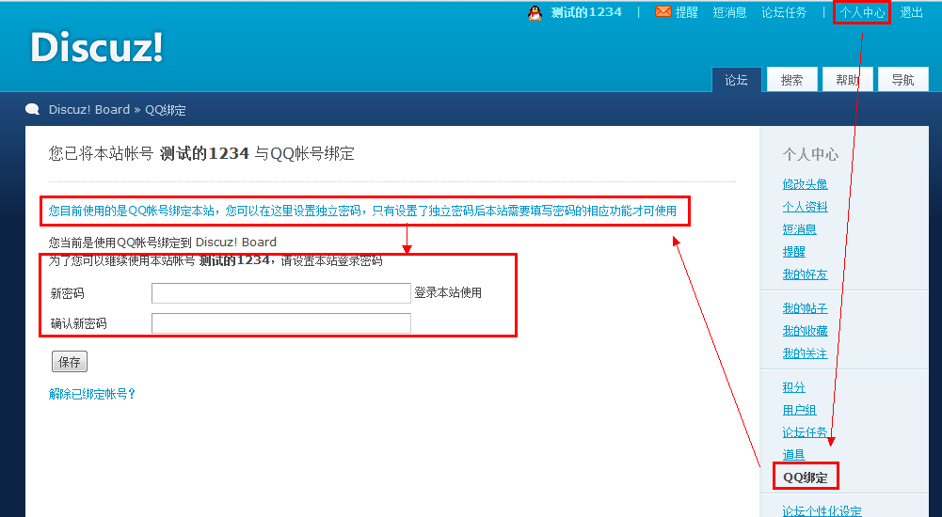Open 提醒 in the top header bar

pyautogui.click(x=686, y=12)
